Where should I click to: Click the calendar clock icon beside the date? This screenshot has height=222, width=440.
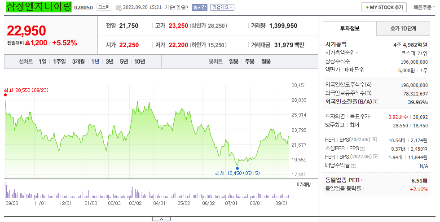tap(119, 8)
